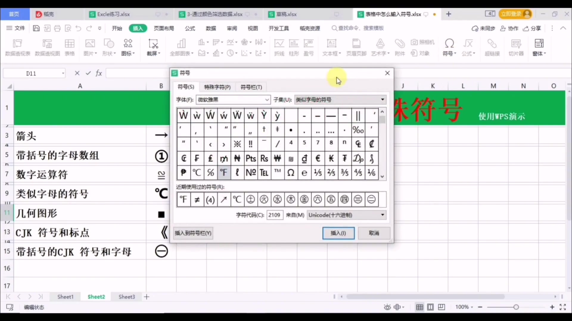Click the 附件 attachment icon

pyautogui.click(x=400, y=48)
